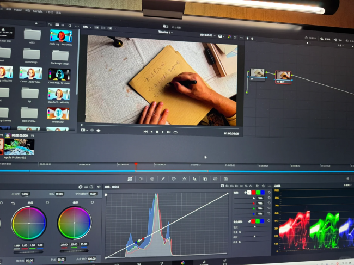Expand the Timeline 1 dropdown
Screen dimensions: 354x265
pyautogui.click(x=166, y=32)
